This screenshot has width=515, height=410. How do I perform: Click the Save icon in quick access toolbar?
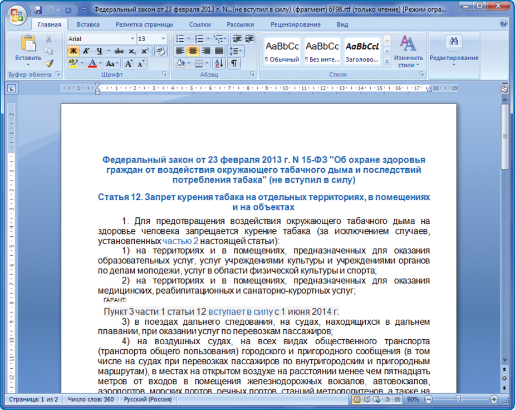[x=38, y=10]
